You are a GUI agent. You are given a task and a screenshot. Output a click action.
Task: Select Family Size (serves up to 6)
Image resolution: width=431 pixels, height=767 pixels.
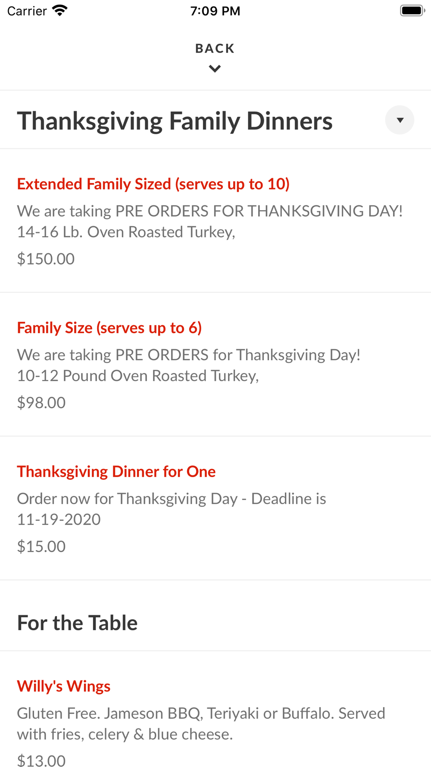coord(109,328)
